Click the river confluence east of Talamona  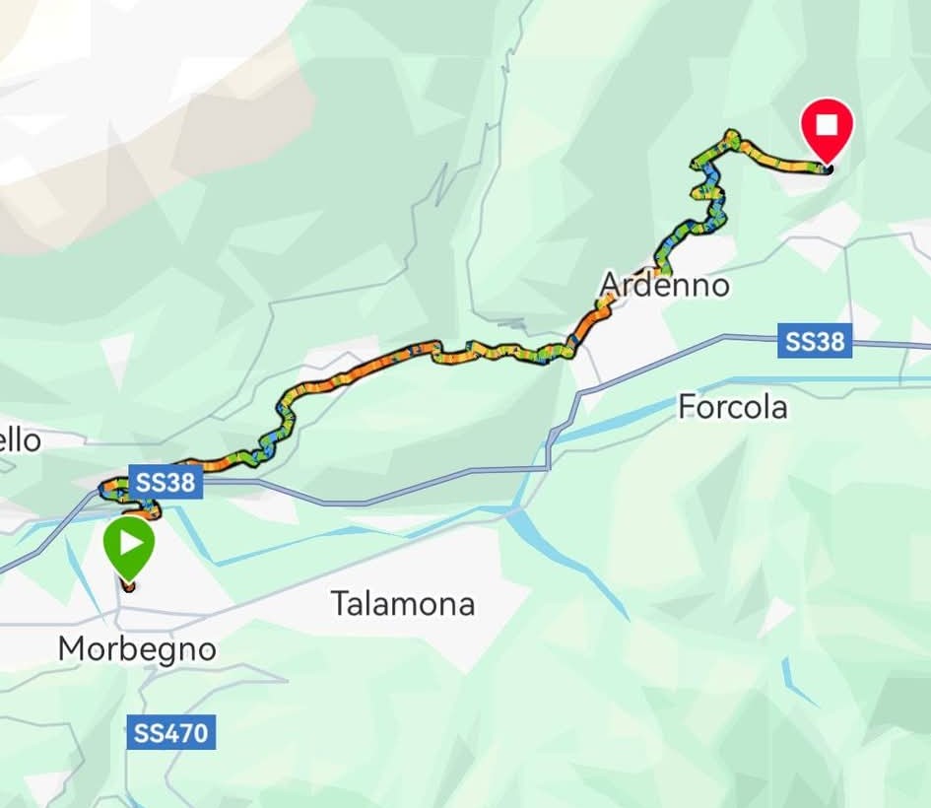513,511
